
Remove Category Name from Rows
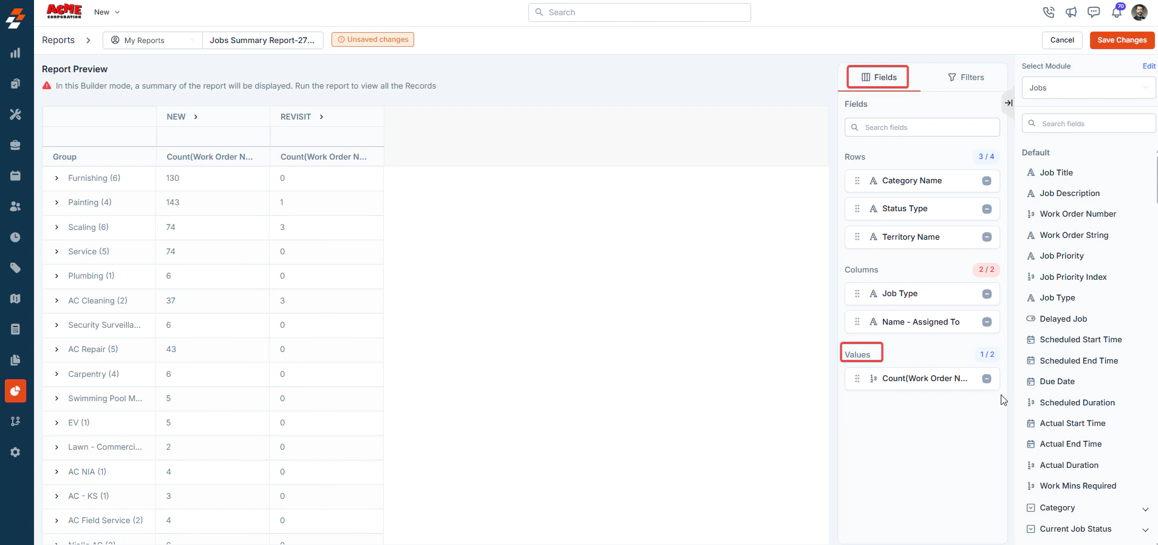pos(987,181)
